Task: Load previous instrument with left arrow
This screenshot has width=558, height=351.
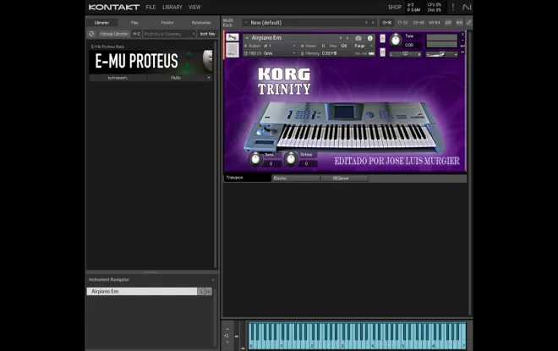Action: pyautogui.click(x=341, y=38)
